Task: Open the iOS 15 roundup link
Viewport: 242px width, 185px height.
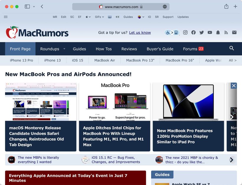Action: (x=78, y=60)
